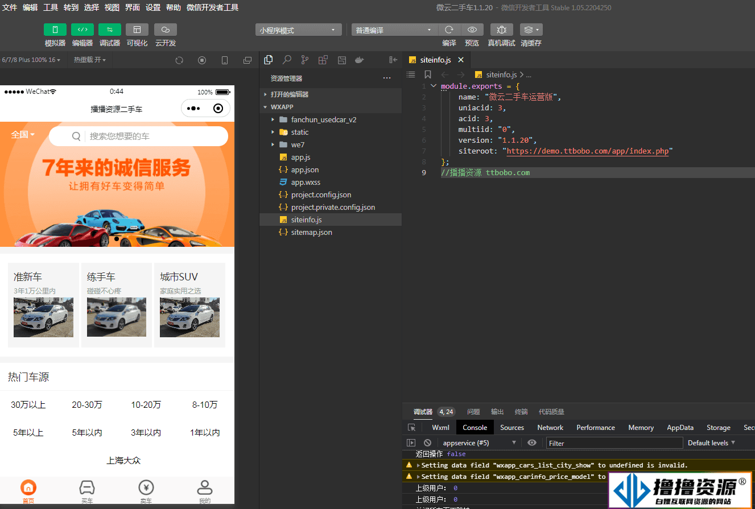Toggle the Simulator (模拟器) panel button
This screenshot has height=509, width=755.
(x=55, y=30)
